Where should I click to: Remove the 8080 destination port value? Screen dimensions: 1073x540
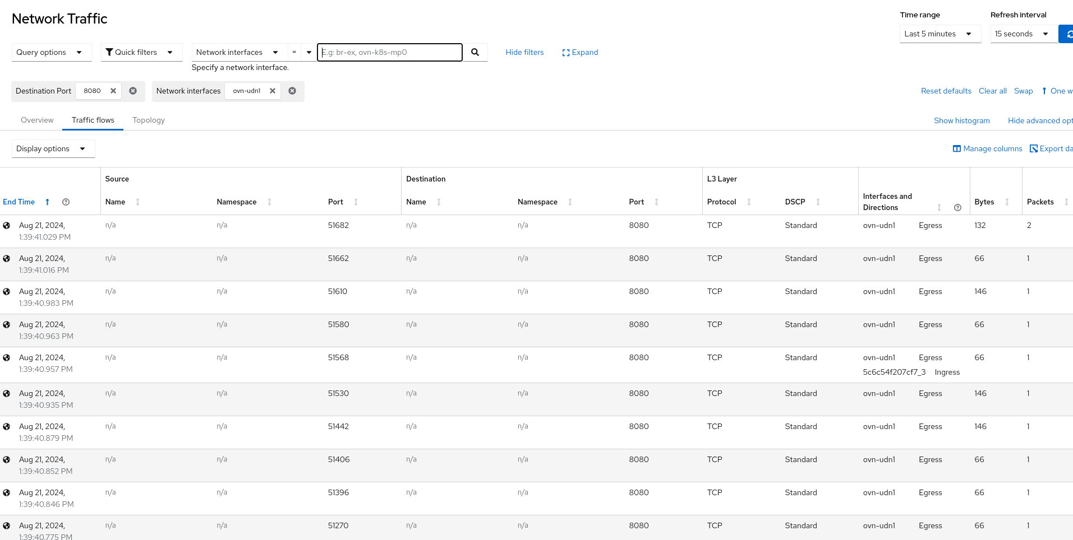point(113,91)
